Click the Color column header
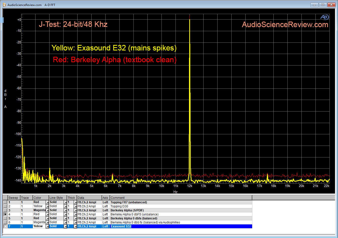This screenshot has height=238, width=338. (x=41, y=198)
